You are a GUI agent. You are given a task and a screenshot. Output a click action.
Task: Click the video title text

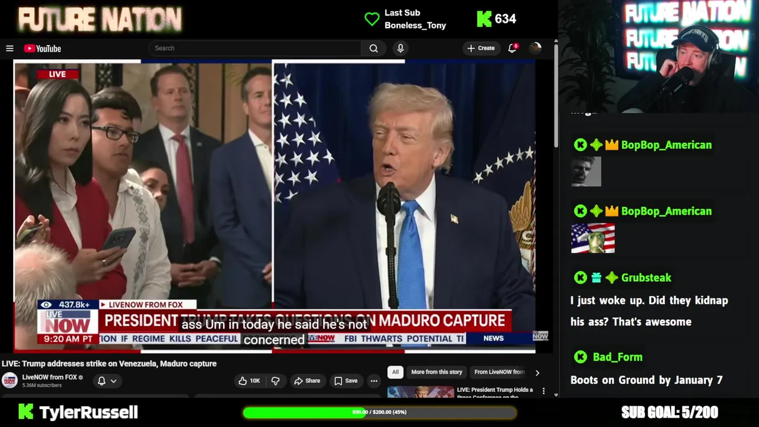[109, 364]
